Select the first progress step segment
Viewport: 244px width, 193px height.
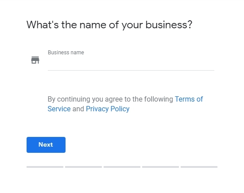tap(45, 167)
